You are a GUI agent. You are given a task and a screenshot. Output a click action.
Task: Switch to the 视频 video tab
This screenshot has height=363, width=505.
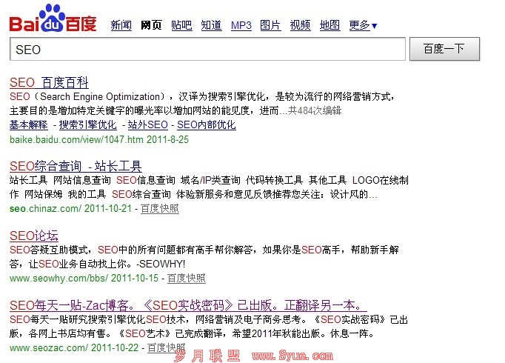pyautogui.click(x=300, y=25)
